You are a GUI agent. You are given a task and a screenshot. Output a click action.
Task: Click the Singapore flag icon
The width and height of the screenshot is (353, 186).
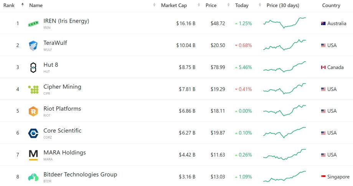coord(323,177)
